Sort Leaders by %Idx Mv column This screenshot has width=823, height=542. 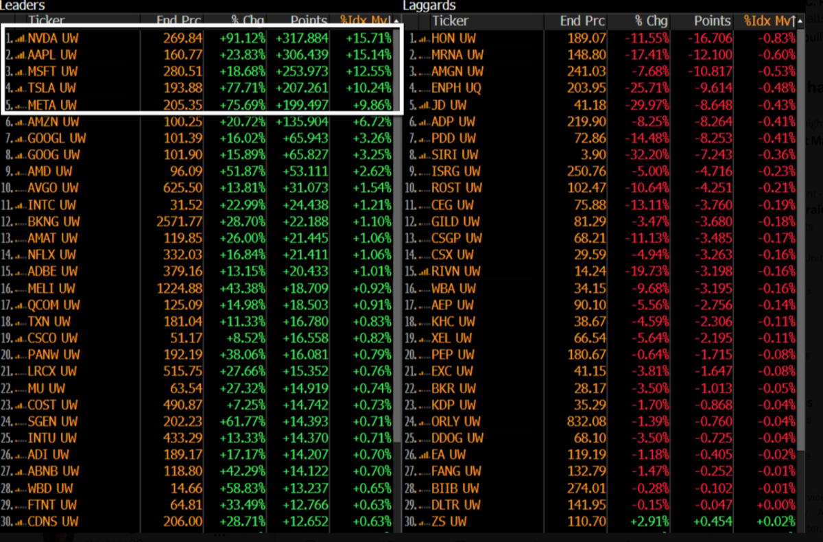[x=363, y=21]
